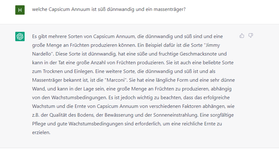The image size is (279, 150).
Task: Click the word "massenträger?" in the user question
Action: (170, 9)
